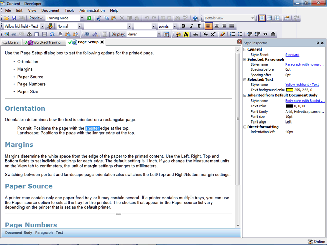Click the block quote icon

265,34
